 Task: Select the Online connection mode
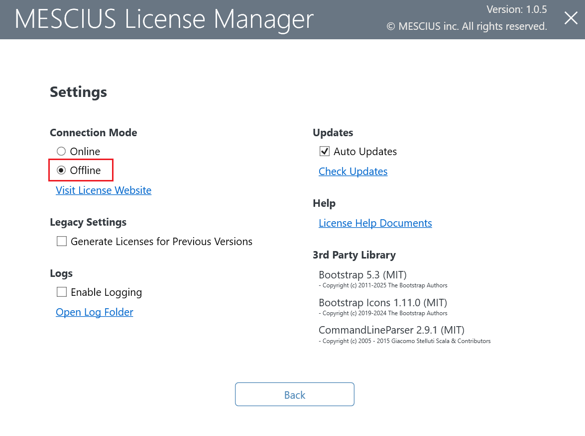(x=61, y=151)
